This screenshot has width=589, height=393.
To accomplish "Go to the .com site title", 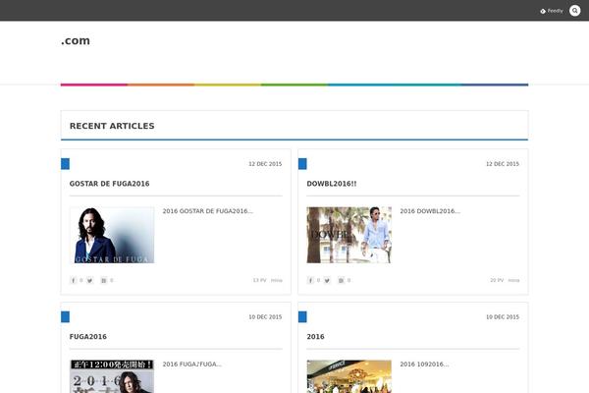I will click(76, 40).
